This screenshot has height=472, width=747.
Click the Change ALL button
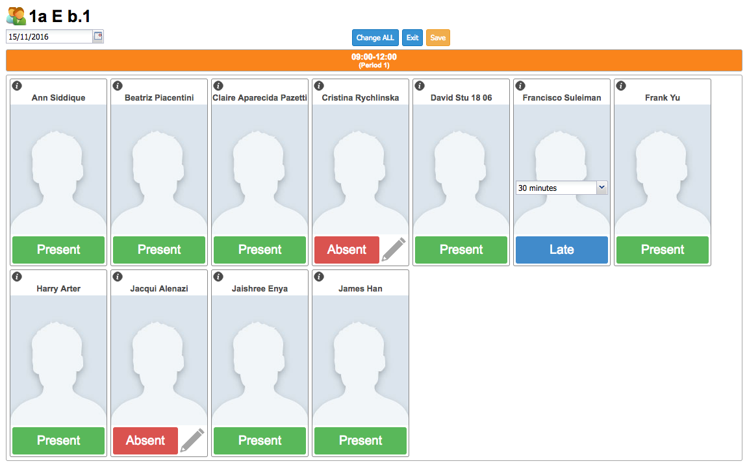(375, 38)
